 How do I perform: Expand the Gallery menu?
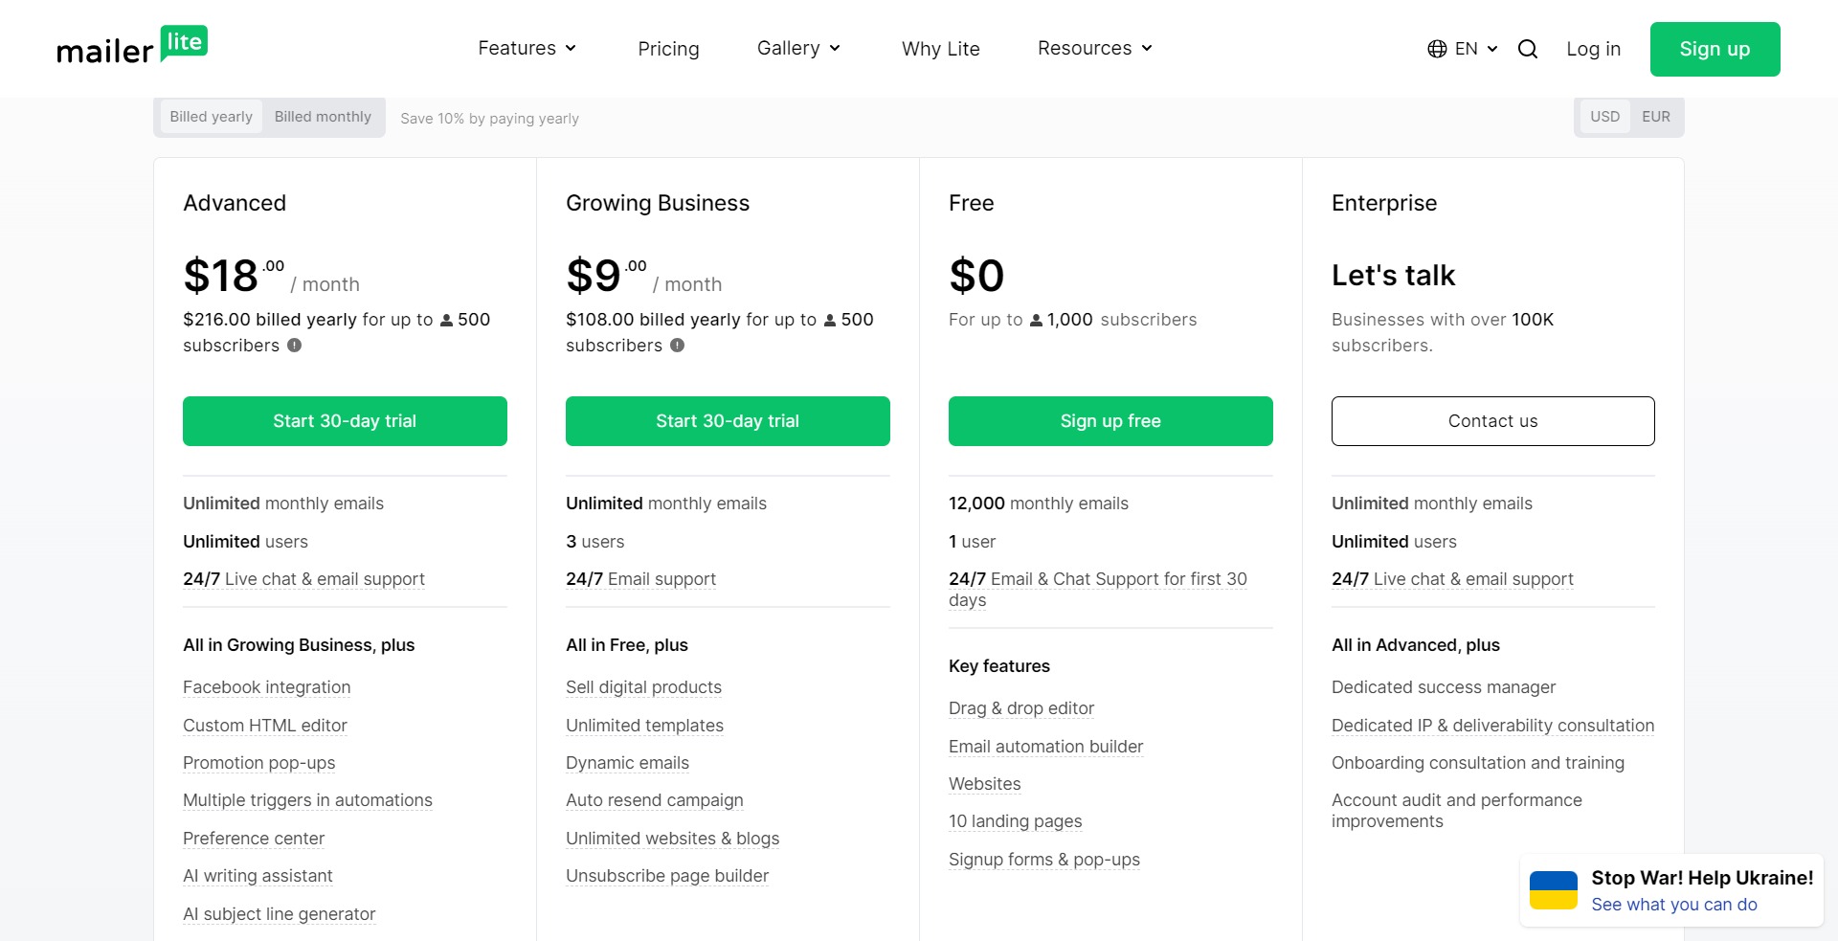pos(798,48)
